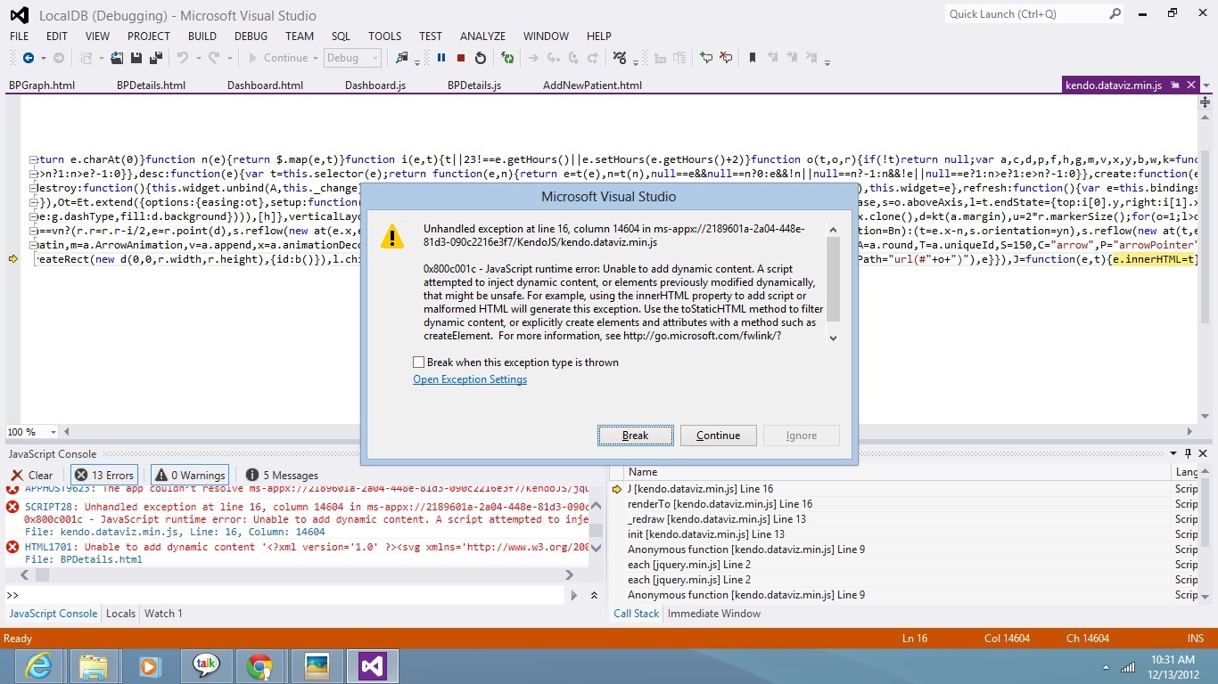Click the Break All pause icon

(x=441, y=58)
